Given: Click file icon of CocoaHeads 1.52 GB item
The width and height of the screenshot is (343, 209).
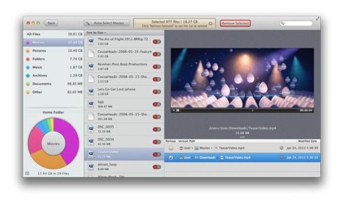Looking at the screenshot, I should click(91, 79).
